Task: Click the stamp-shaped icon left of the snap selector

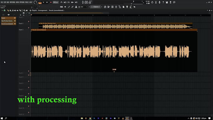Action: click(x=76, y=7)
